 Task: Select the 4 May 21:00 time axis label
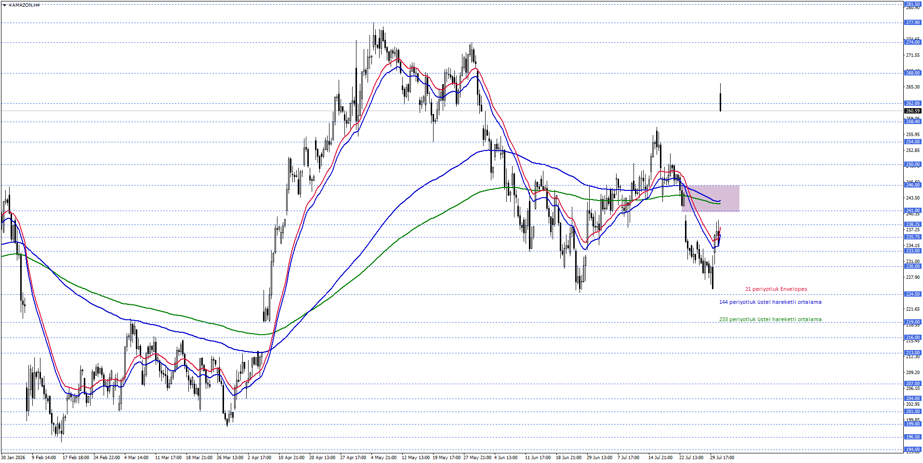383,458
